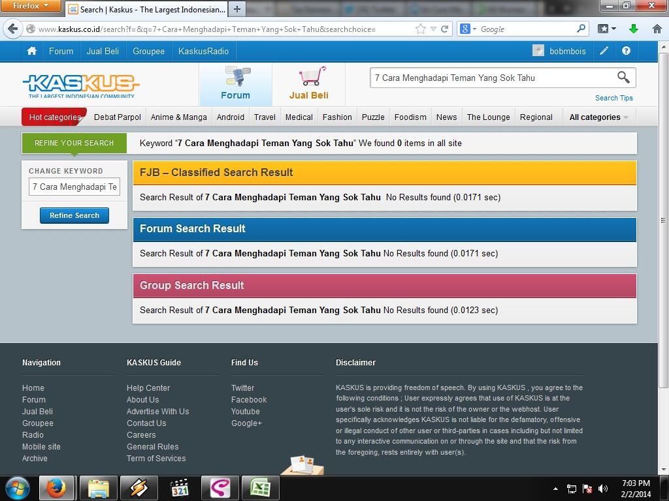Open Groupee in top navigation
This screenshot has height=501, width=669.
pos(148,51)
